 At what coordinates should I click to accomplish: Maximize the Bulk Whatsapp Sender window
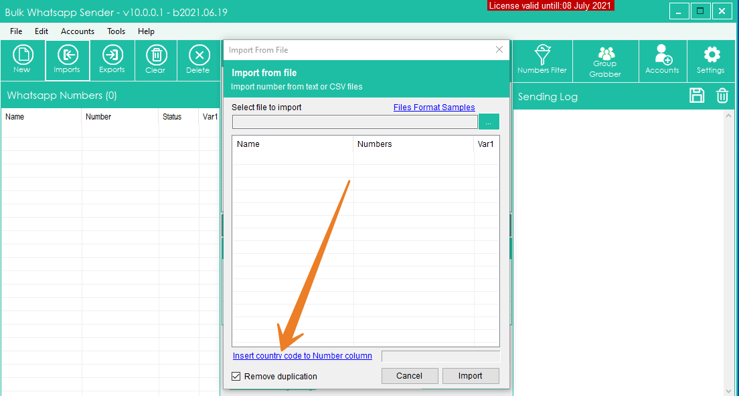(700, 11)
